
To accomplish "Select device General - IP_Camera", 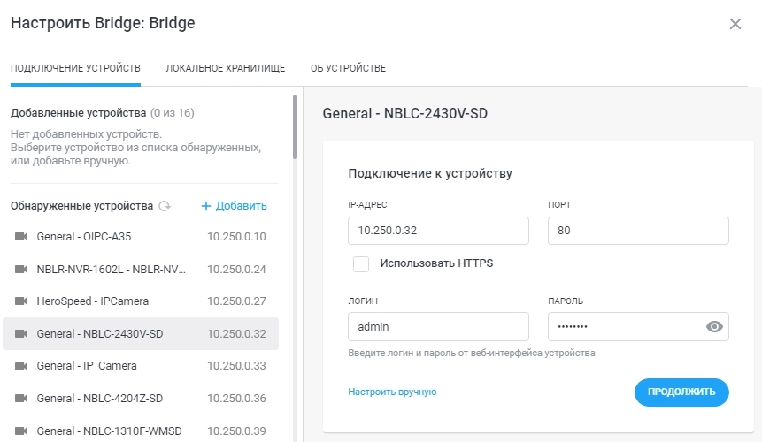I will click(141, 366).
